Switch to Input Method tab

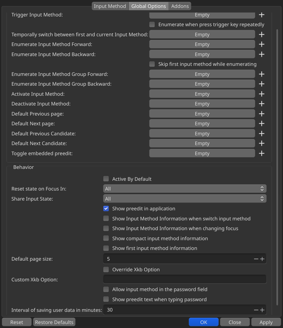[110, 6]
